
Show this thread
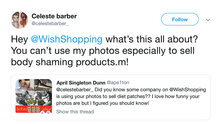(x=75, y=112)
